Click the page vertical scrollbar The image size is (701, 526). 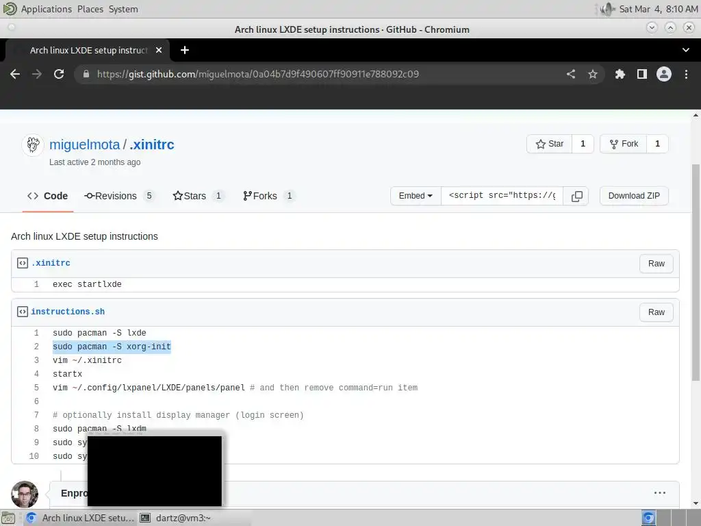pyautogui.click(x=696, y=273)
